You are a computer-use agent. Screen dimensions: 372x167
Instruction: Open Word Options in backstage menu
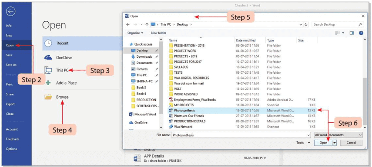point(11,149)
